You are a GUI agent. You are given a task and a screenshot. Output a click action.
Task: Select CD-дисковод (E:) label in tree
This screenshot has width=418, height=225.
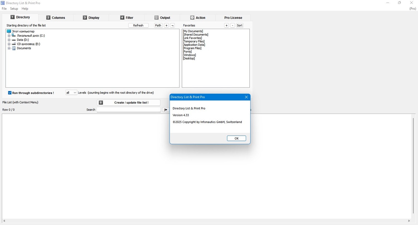click(28, 44)
